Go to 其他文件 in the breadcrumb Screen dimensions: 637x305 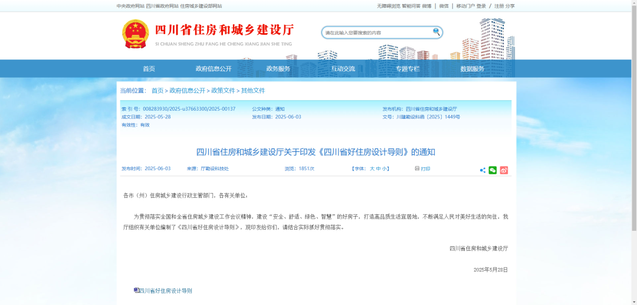253,91
